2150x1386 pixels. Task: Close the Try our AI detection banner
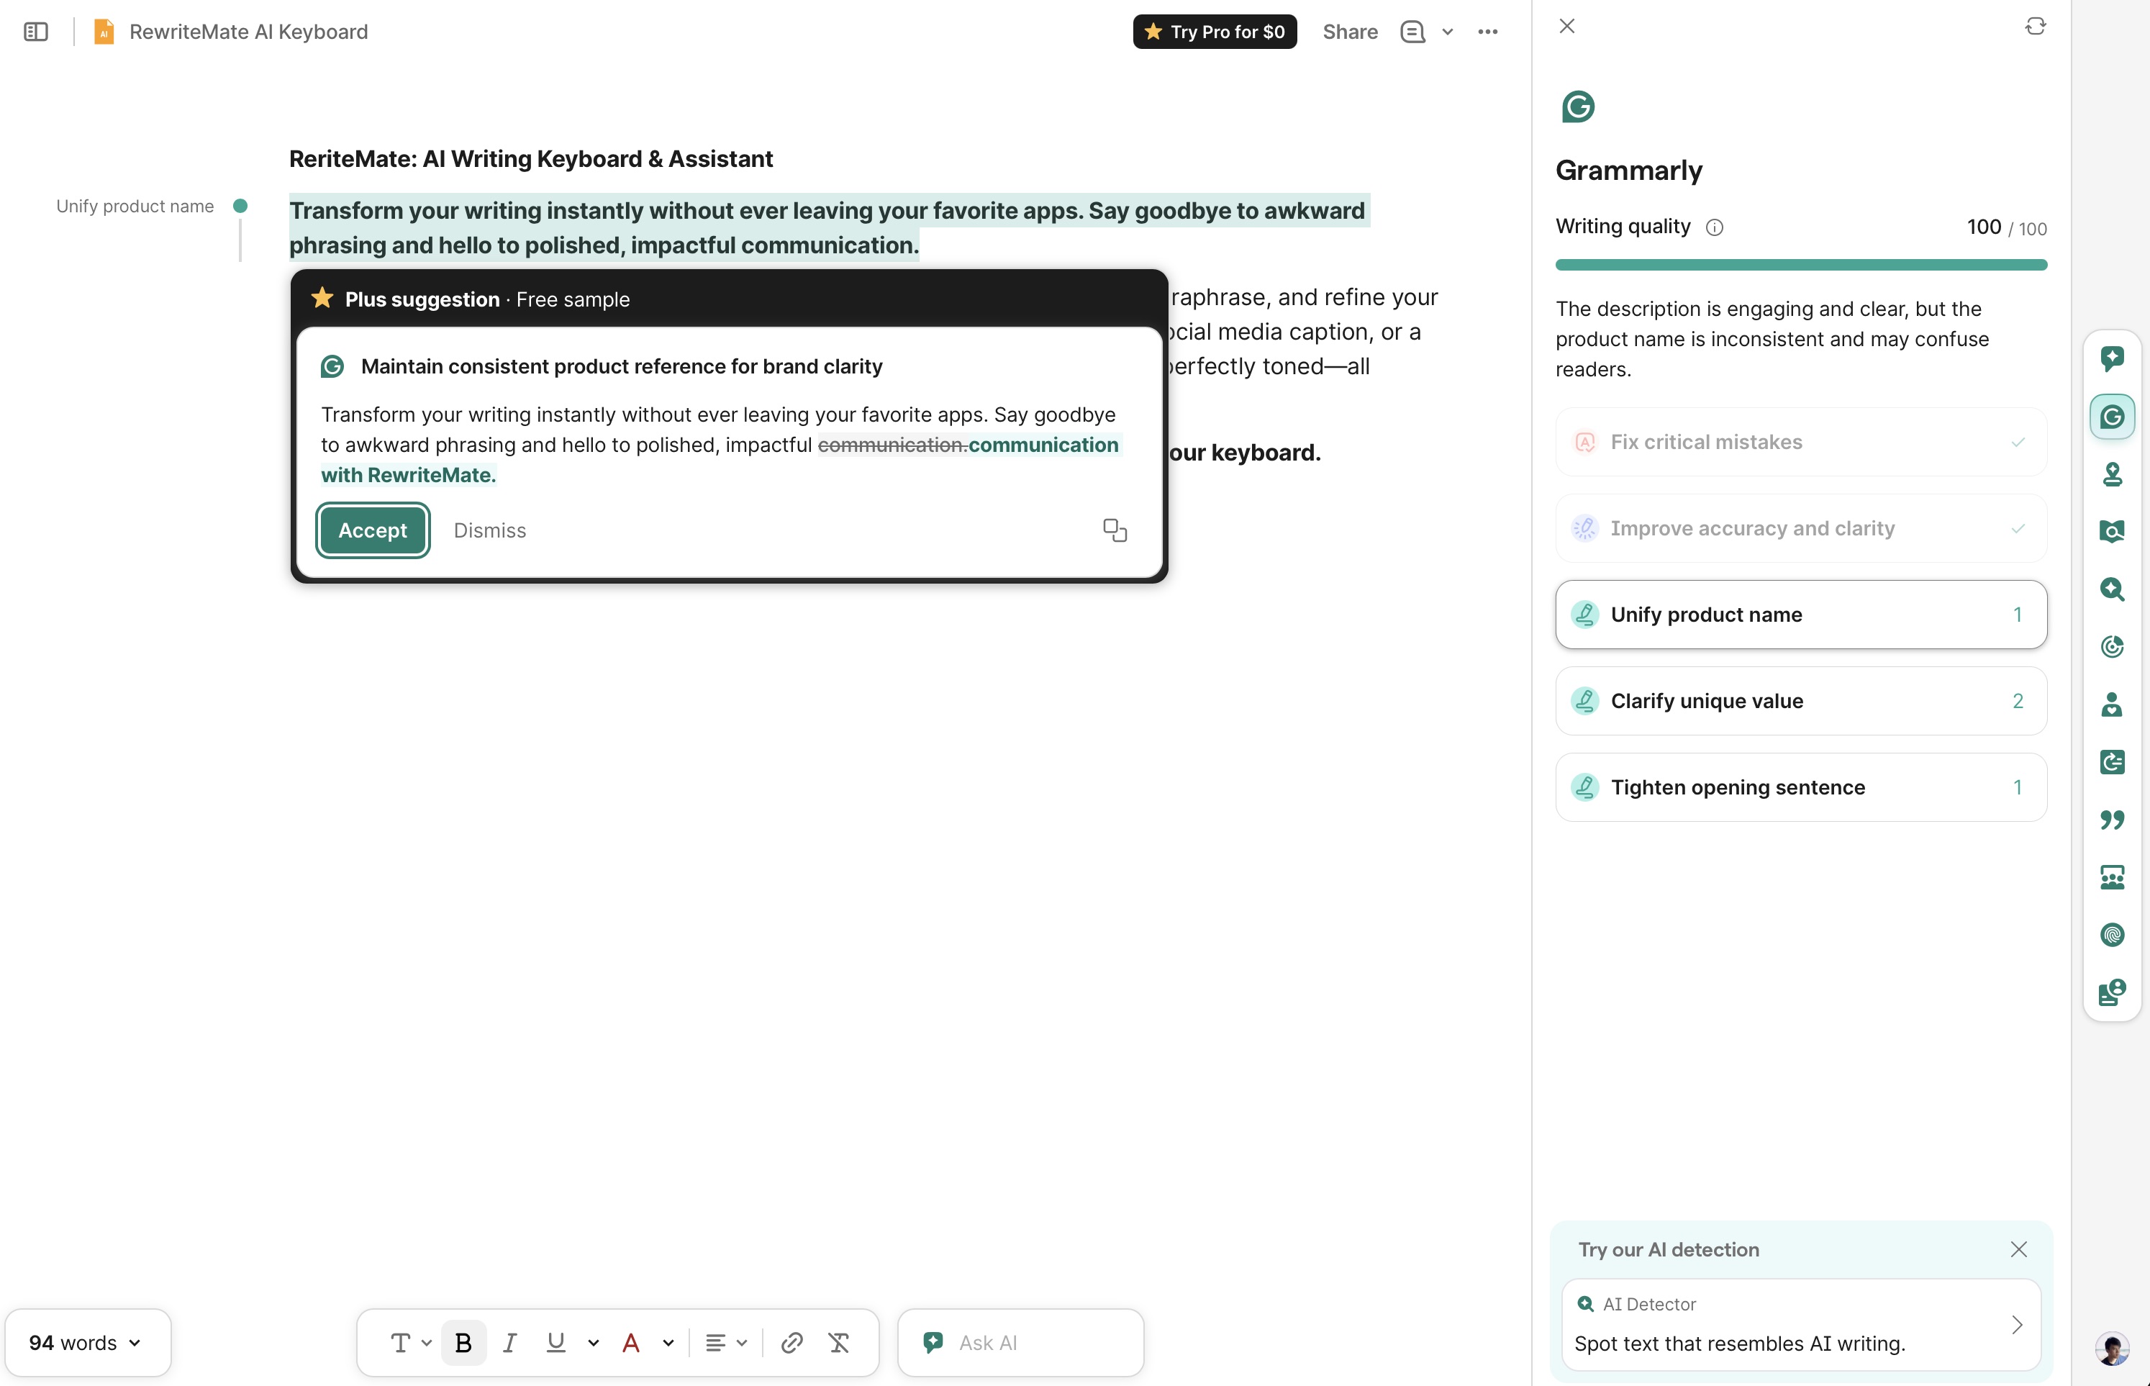coord(2018,1249)
